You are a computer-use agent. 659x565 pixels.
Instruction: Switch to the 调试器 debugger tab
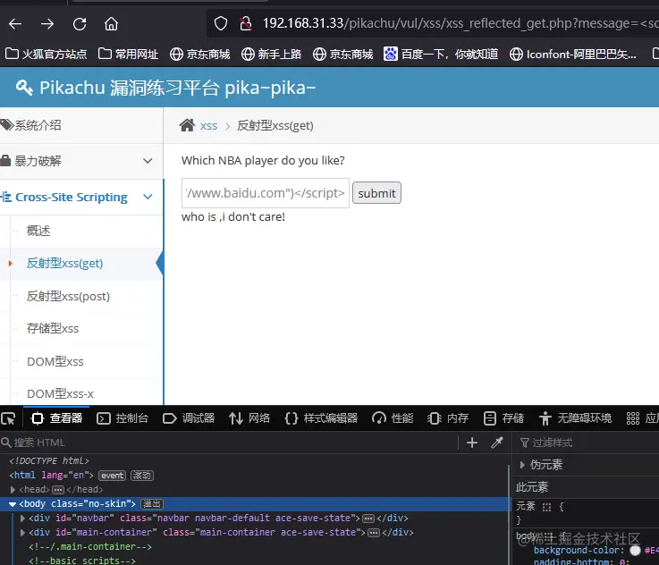click(x=189, y=418)
